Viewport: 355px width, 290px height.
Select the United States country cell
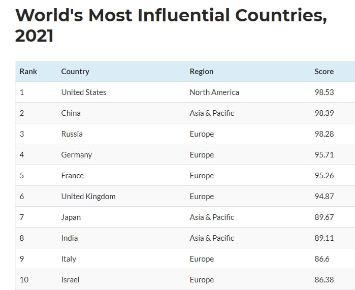click(84, 92)
